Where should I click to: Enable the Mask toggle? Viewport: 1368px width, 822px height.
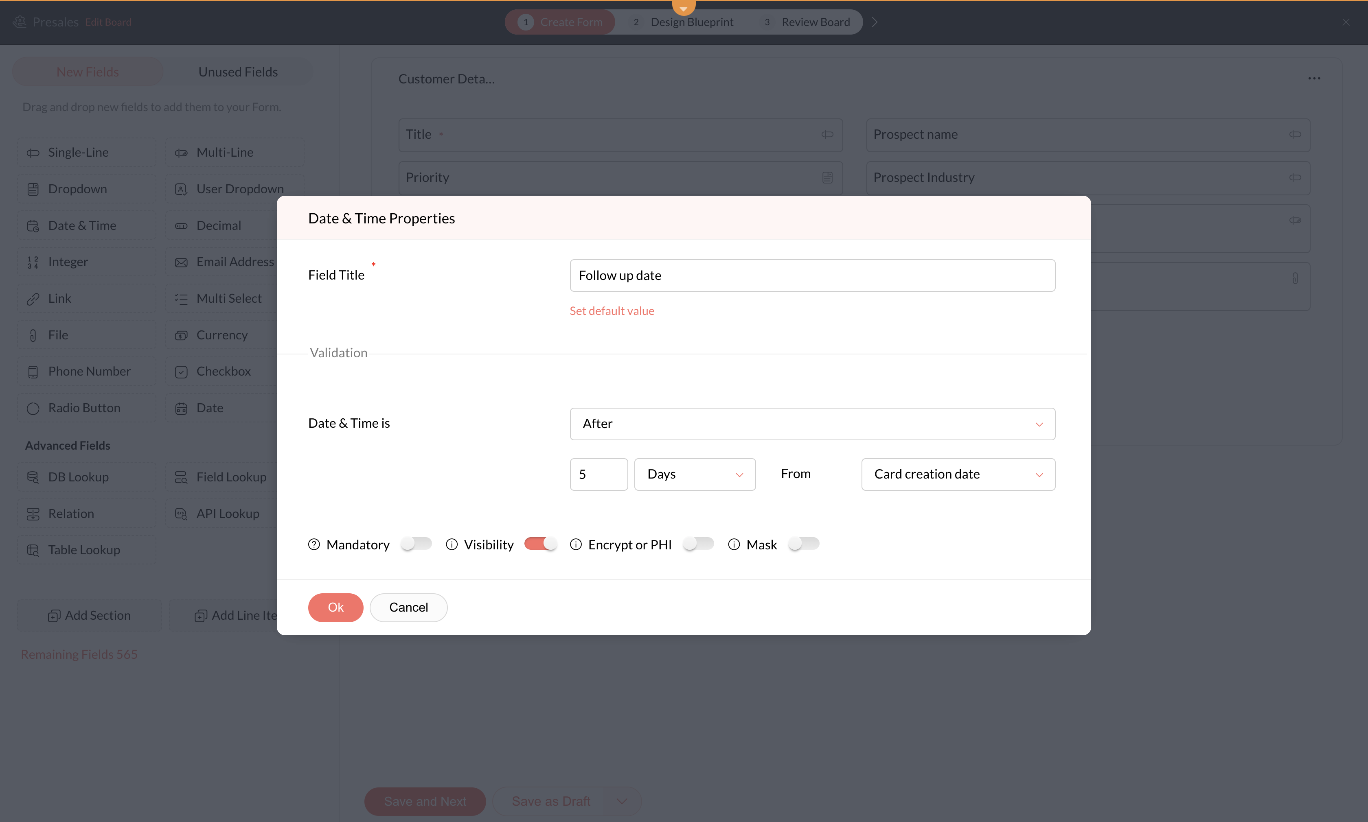coord(803,544)
